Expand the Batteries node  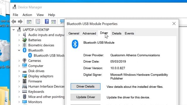pyautogui.click(x=19, y=40)
